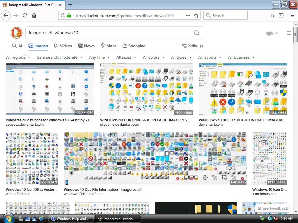Click the magnifier in DuckDuckGo search box

(x=197, y=33)
